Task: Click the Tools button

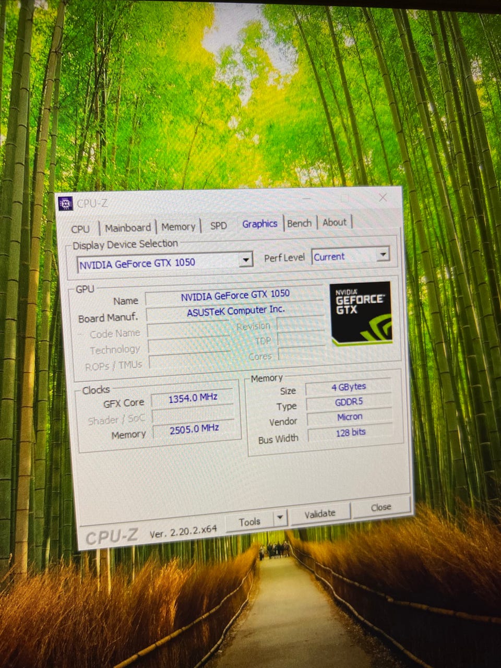Action: (x=249, y=521)
